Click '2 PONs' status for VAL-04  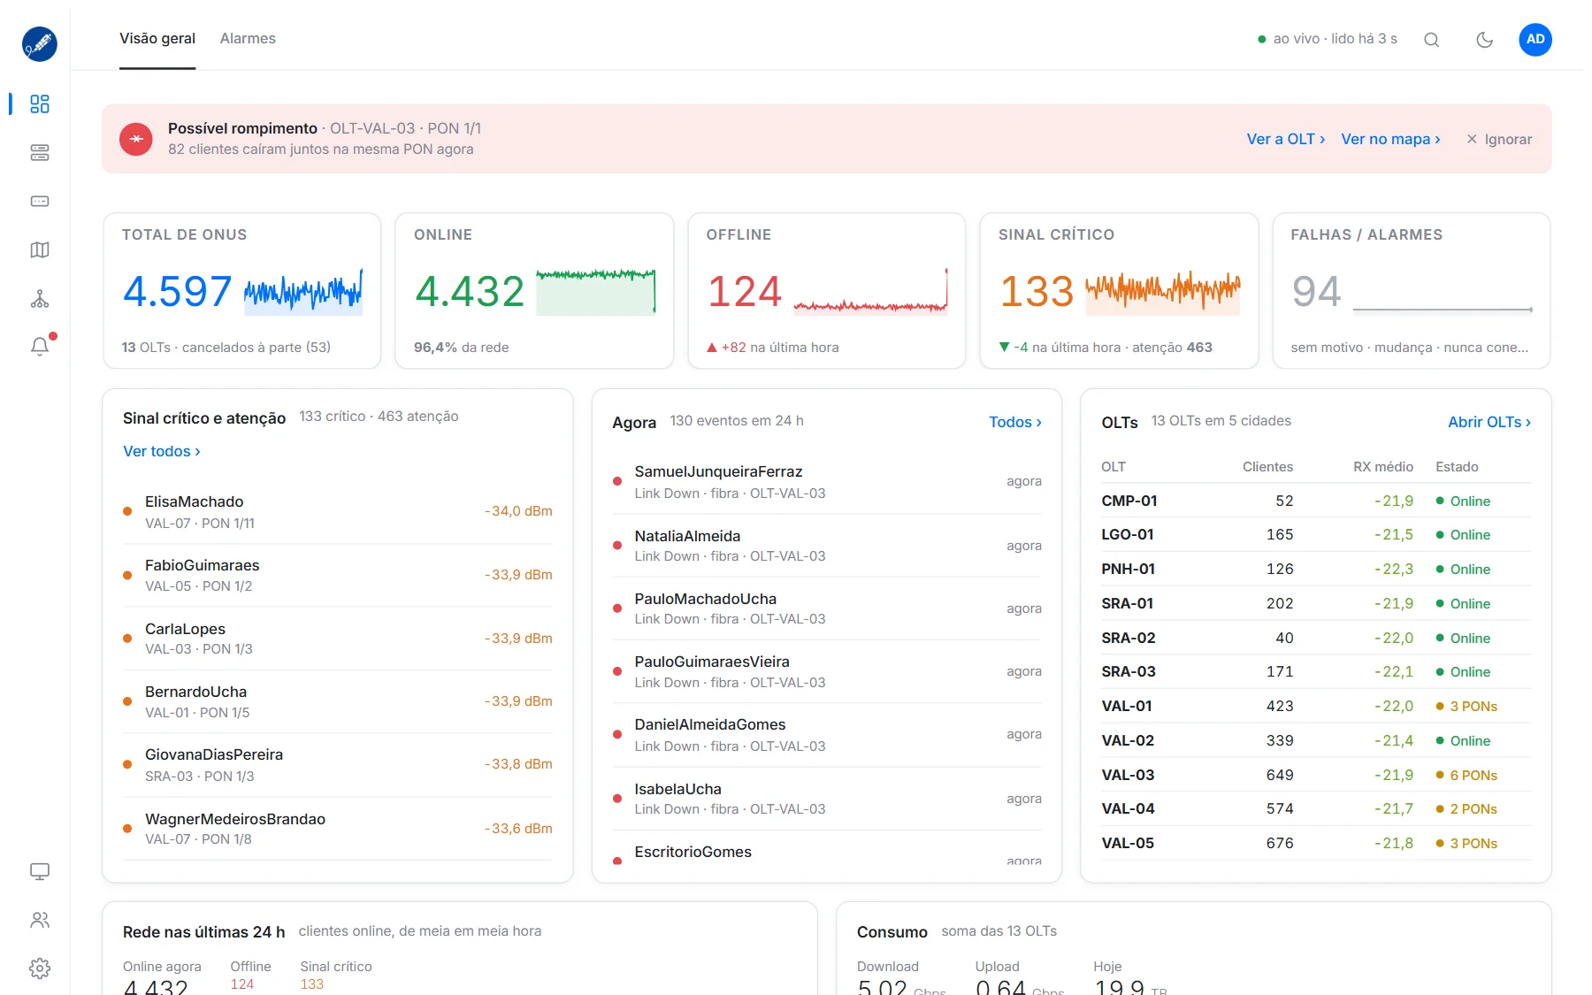pyautogui.click(x=1467, y=808)
